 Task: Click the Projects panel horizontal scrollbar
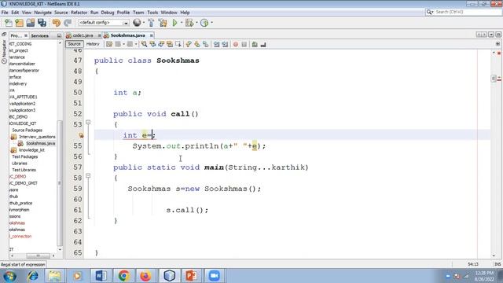(x=38, y=255)
